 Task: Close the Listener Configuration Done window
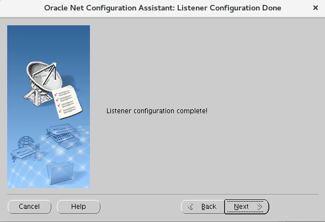coord(316,8)
